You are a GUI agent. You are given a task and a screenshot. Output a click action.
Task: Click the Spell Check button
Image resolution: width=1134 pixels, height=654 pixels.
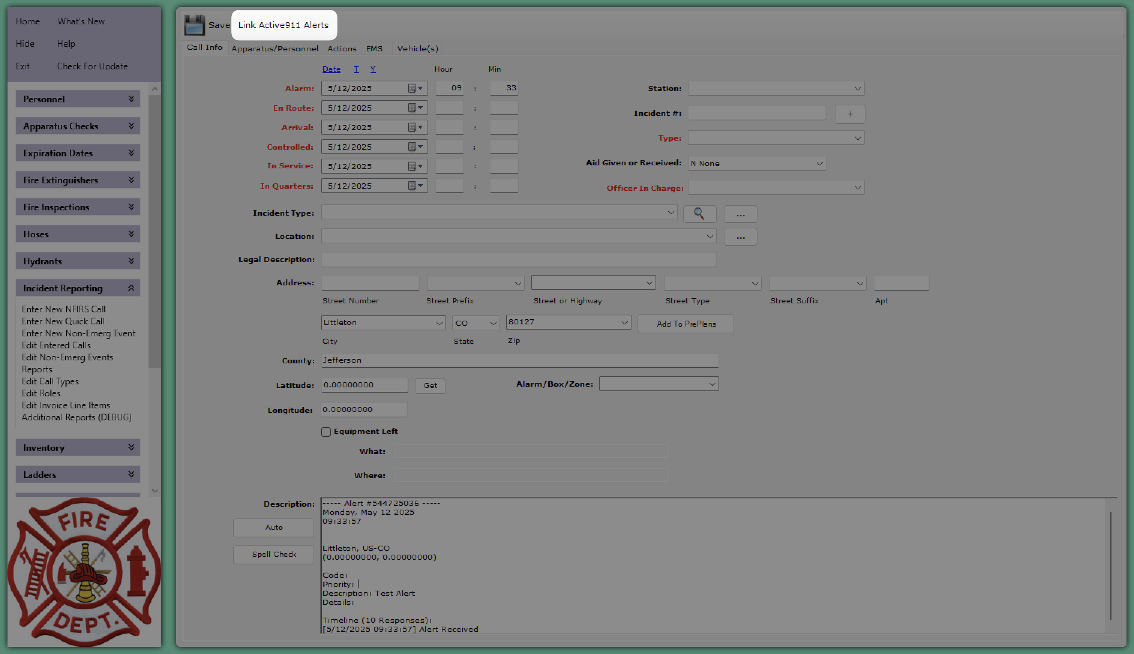pyautogui.click(x=273, y=554)
